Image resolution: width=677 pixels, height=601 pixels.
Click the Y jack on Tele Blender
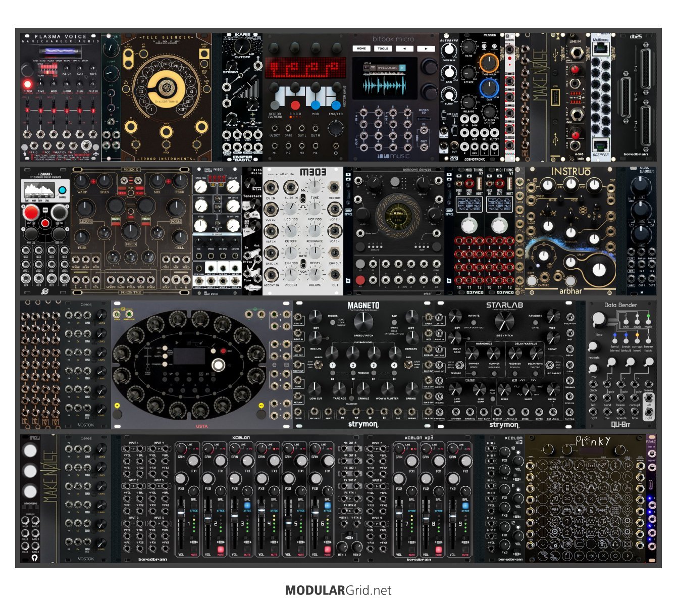pos(201,126)
